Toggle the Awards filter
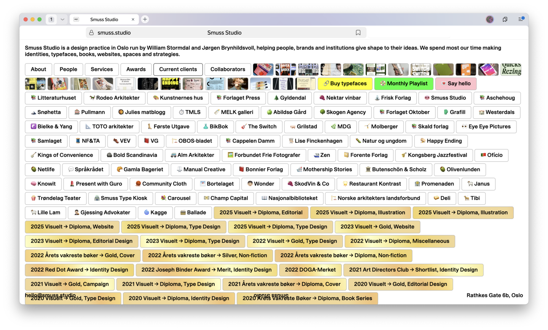 [x=136, y=69]
